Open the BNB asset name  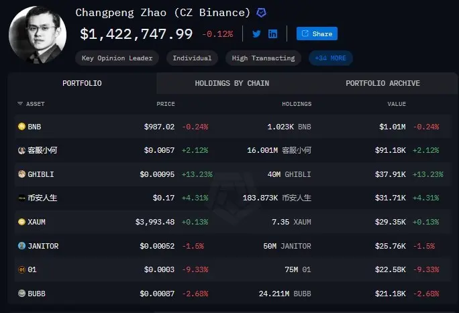[34, 127]
